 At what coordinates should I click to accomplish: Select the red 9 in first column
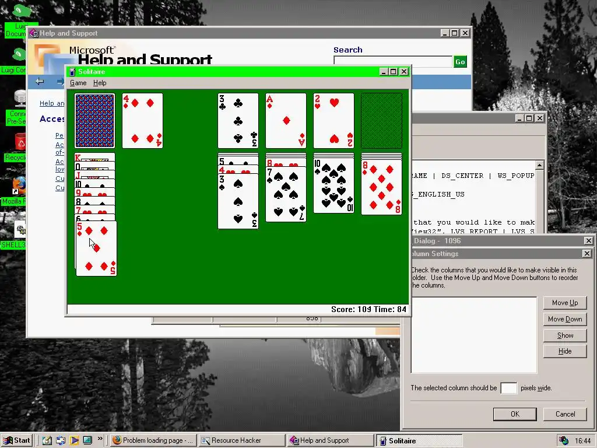[x=95, y=192]
